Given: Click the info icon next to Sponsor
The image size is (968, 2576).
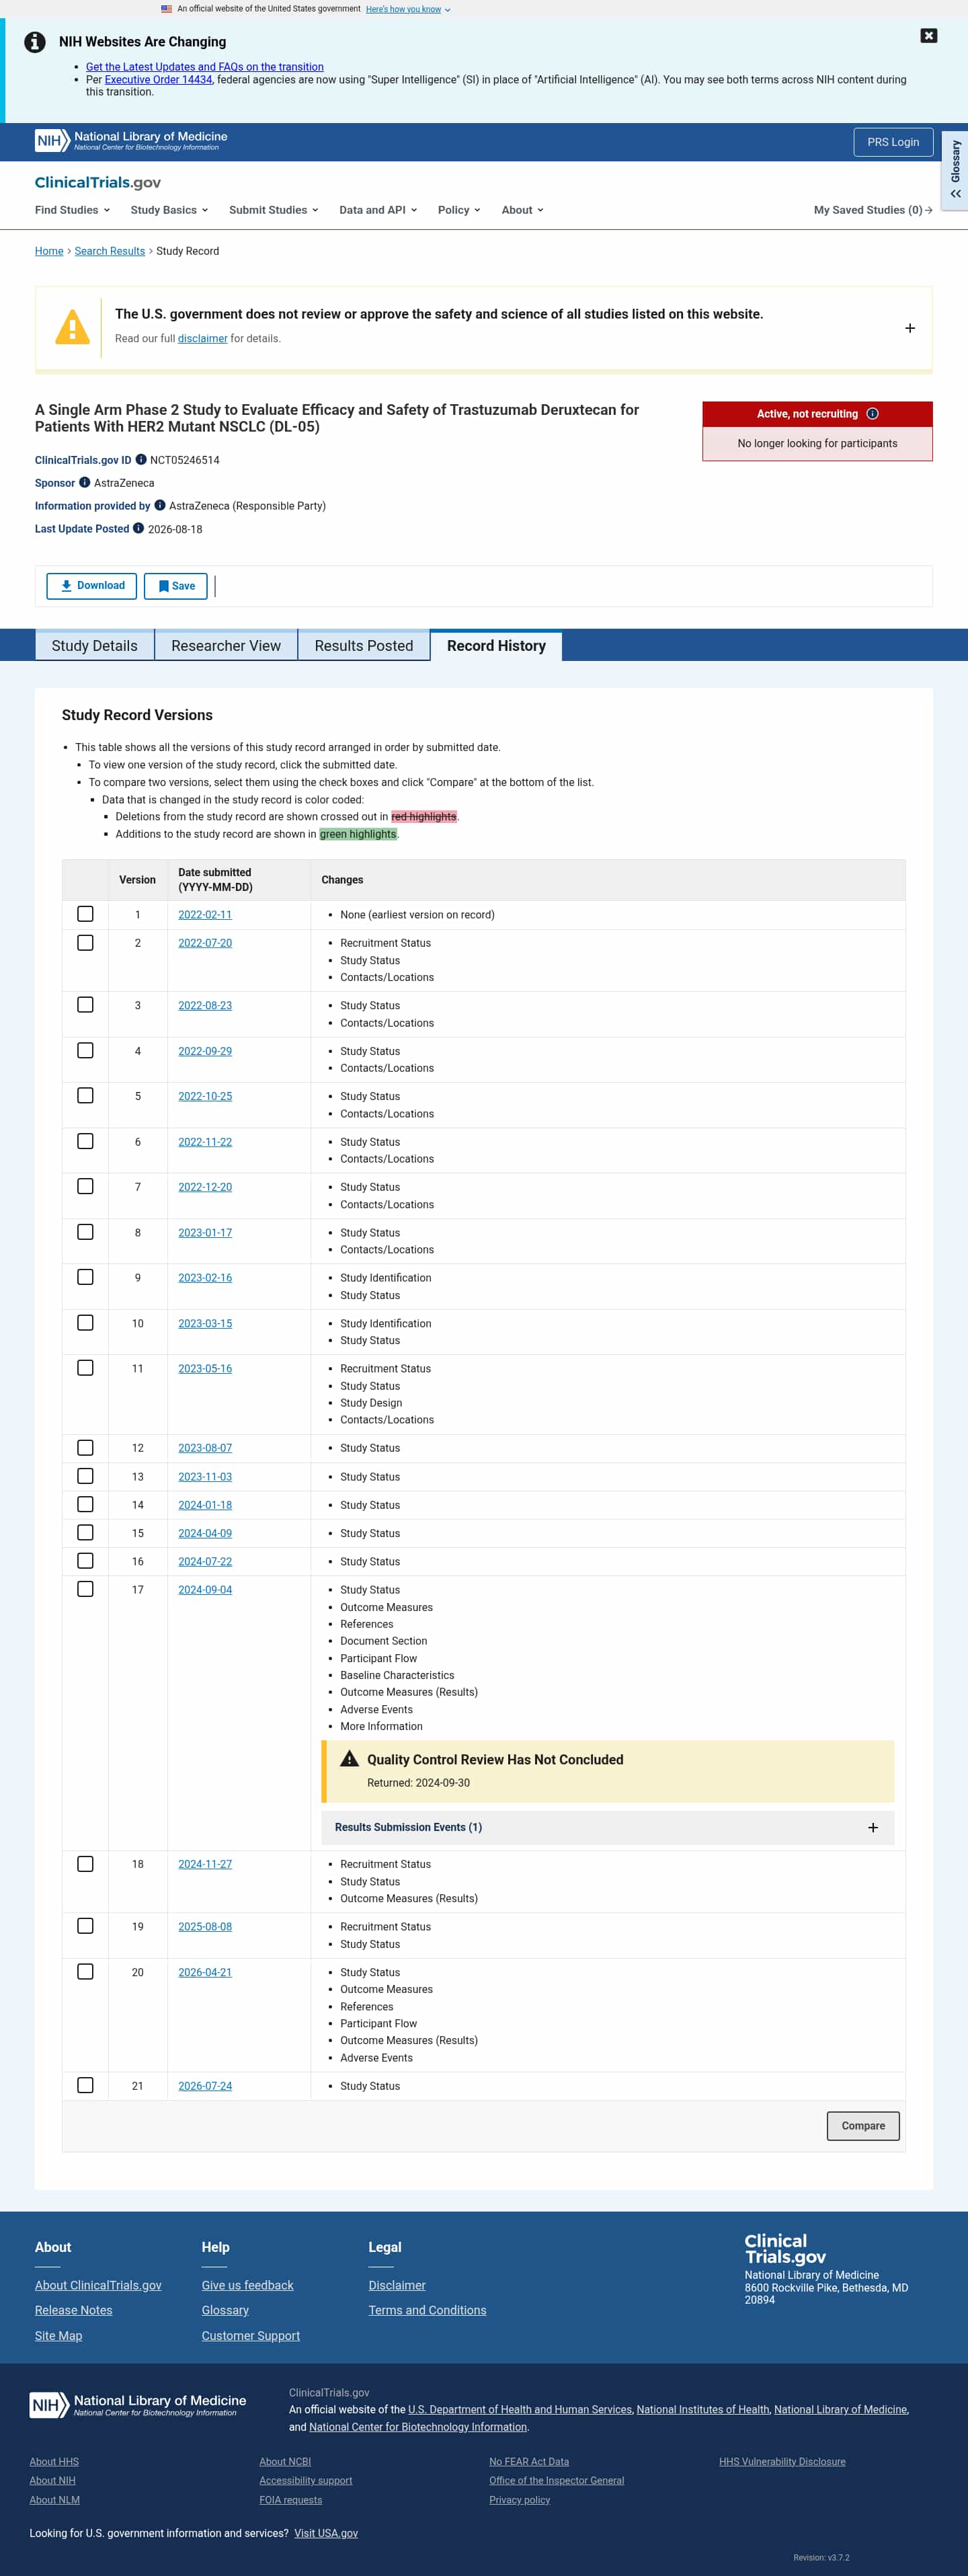Looking at the screenshot, I should click(85, 482).
